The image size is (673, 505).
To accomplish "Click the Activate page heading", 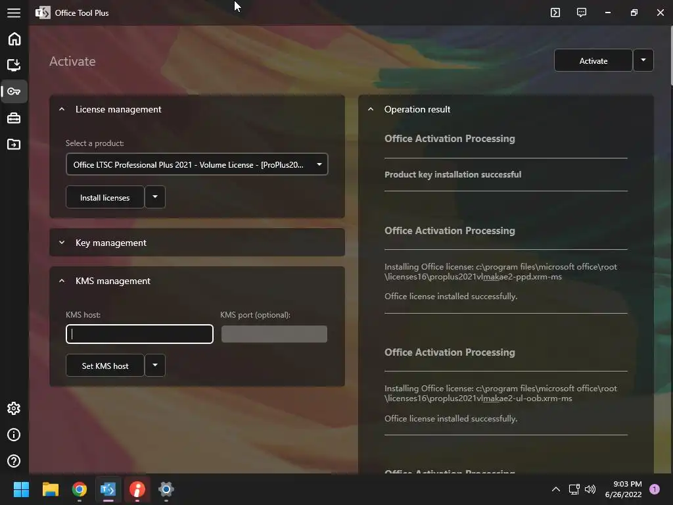I will pyautogui.click(x=72, y=61).
